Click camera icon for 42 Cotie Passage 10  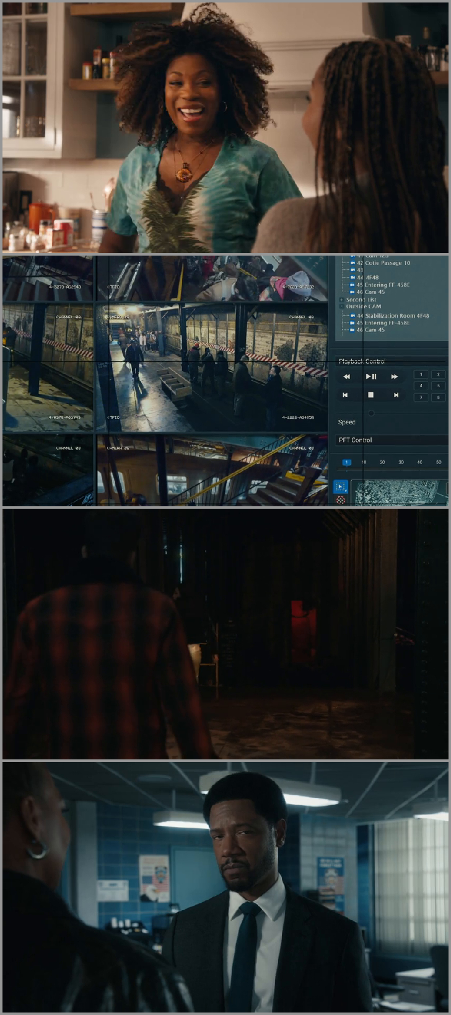[x=352, y=263]
